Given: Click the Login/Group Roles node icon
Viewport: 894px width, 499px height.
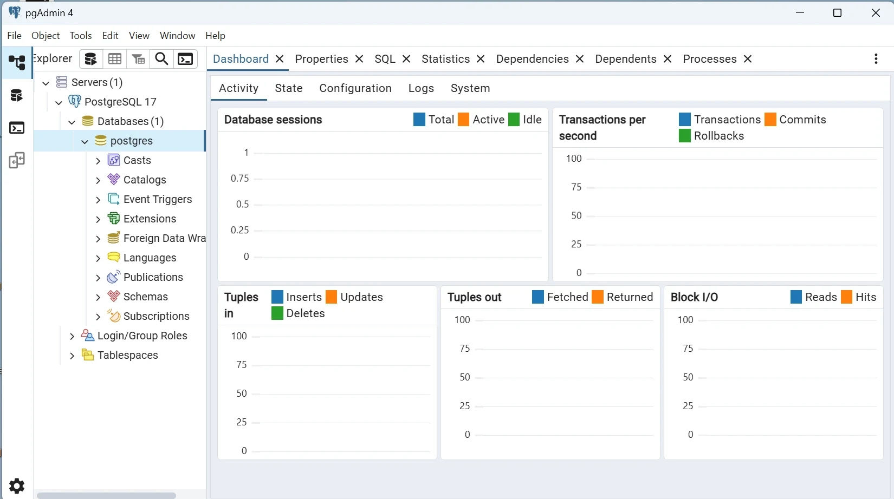Looking at the screenshot, I should coord(88,336).
